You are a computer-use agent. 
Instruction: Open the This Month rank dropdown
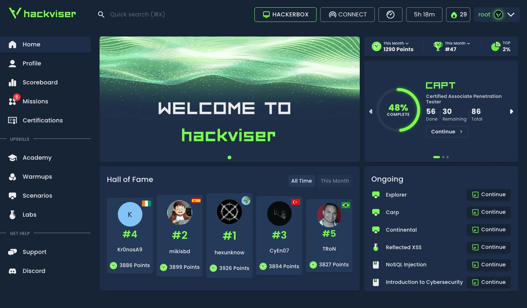pyautogui.click(x=457, y=43)
